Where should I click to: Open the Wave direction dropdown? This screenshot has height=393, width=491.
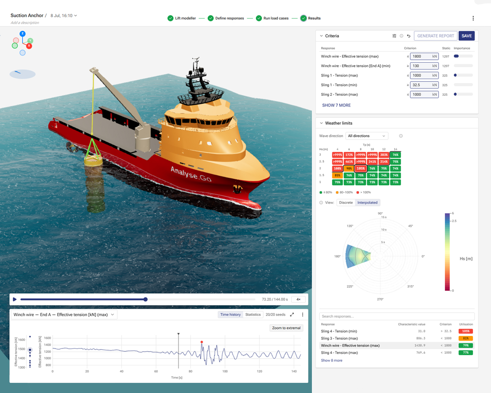click(367, 136)
